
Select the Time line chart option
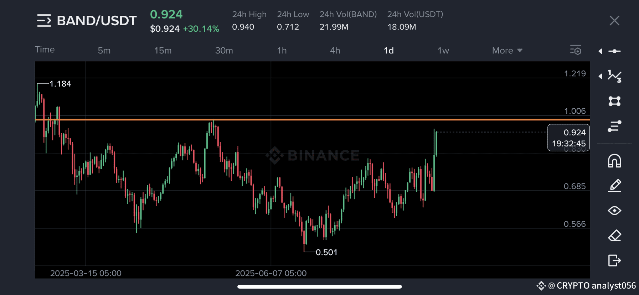(45, 50)
